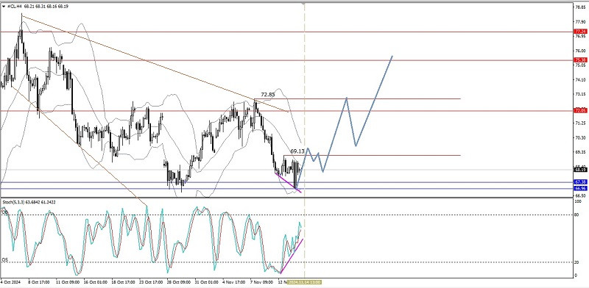
Task: Click the 71.25 price scale value
Action: 580,123
